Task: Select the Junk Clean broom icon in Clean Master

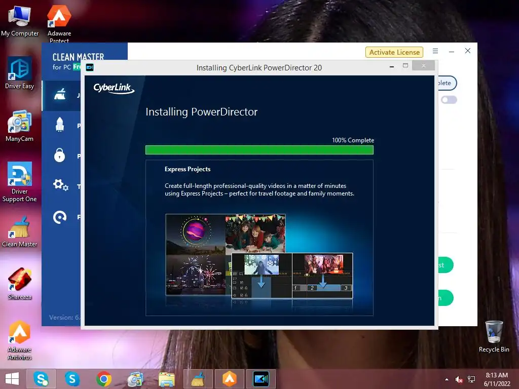Action: pos(60,95)
